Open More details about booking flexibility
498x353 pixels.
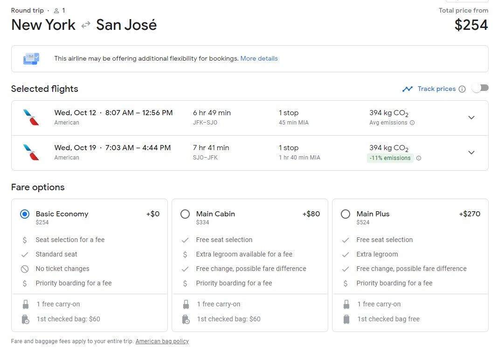259,58
